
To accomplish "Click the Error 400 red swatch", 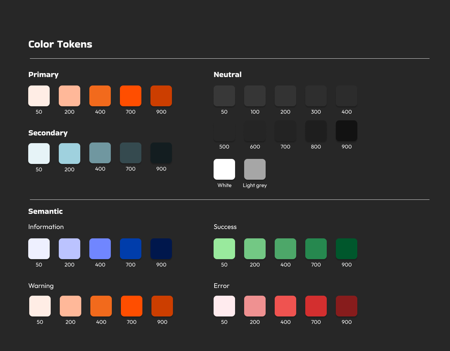I will (285, 306).
